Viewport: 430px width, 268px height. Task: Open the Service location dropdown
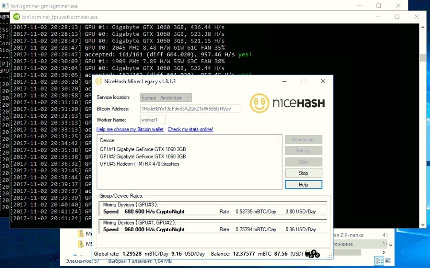166,97
